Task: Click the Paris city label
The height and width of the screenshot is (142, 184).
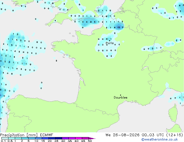Action: pyautogui.click(x=110, y=43)
